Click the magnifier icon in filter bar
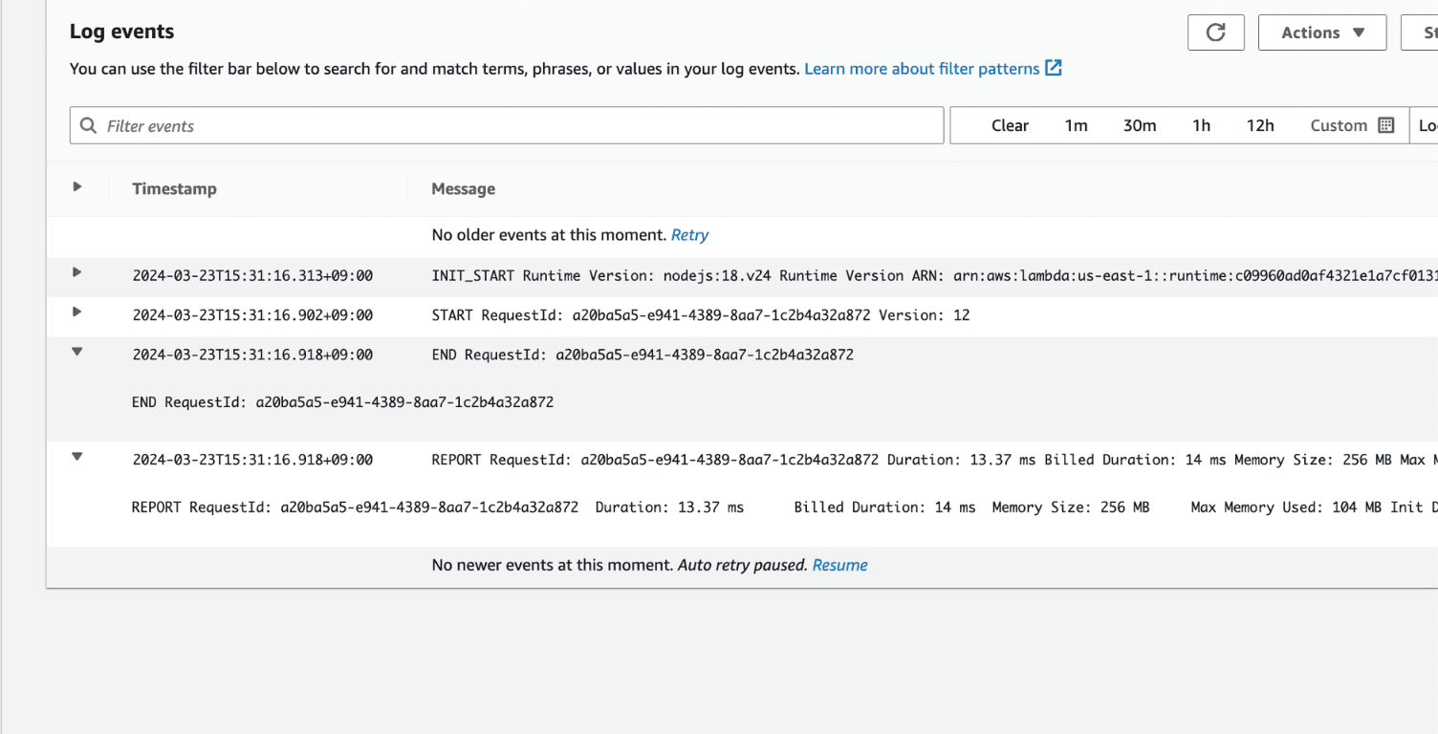1438x734 pixels. click(x=89, y=125)
